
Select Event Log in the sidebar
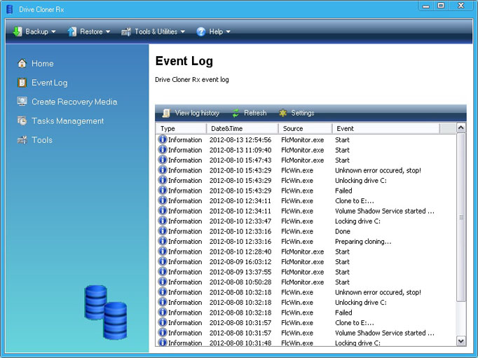click(x=50, y=83)
